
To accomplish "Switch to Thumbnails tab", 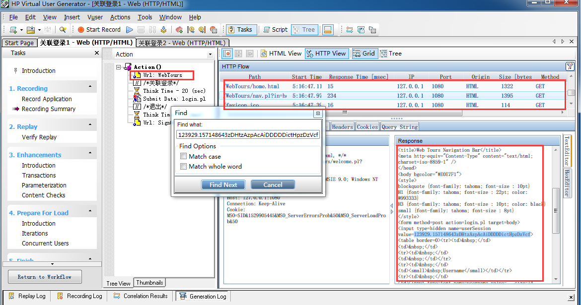I will [x=149, y=283].
